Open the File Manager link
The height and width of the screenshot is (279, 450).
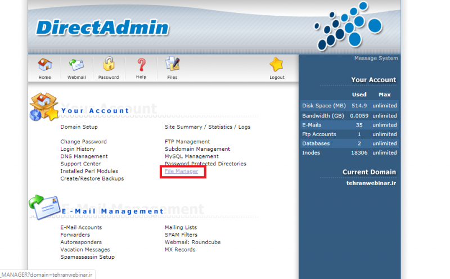point(181,171)
